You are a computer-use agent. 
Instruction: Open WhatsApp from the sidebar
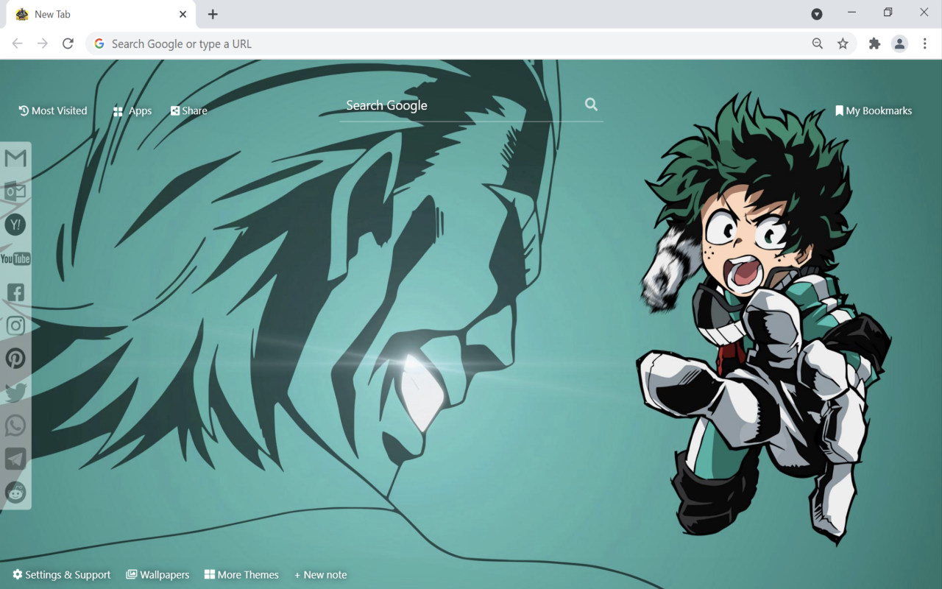(x=15, y=426)
